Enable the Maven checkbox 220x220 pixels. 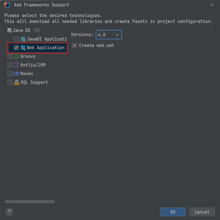tap(10, 74)
